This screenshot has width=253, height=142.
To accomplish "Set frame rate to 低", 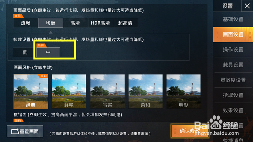I will point(25,52).
